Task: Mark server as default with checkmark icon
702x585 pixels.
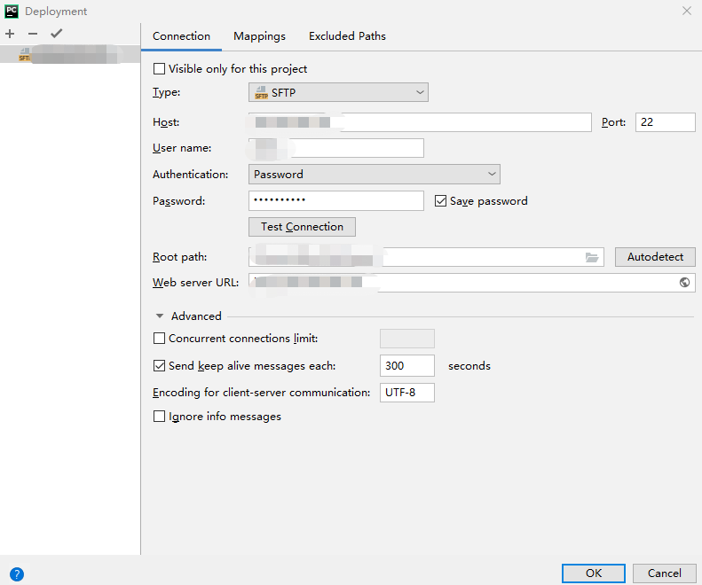Action: (x=57, y=34)
